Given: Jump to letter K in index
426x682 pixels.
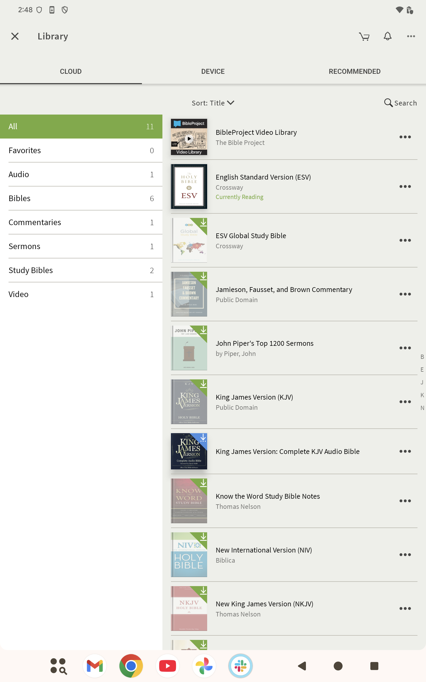Looking at the screenshot, I should pyautogui.click(x=422, y=395).
